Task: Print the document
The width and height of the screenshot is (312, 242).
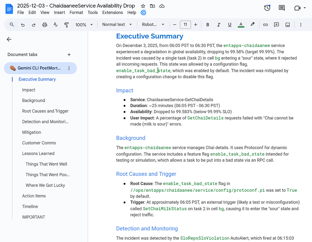Action: click(45, 25)
